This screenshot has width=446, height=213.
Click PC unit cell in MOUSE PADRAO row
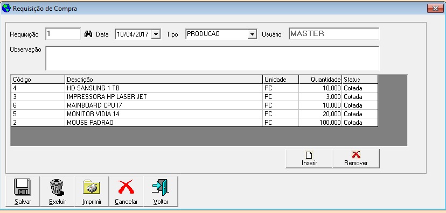[281, 123]
